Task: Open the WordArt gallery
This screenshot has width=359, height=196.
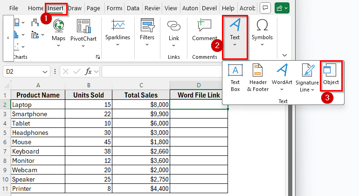Action: 282,78
